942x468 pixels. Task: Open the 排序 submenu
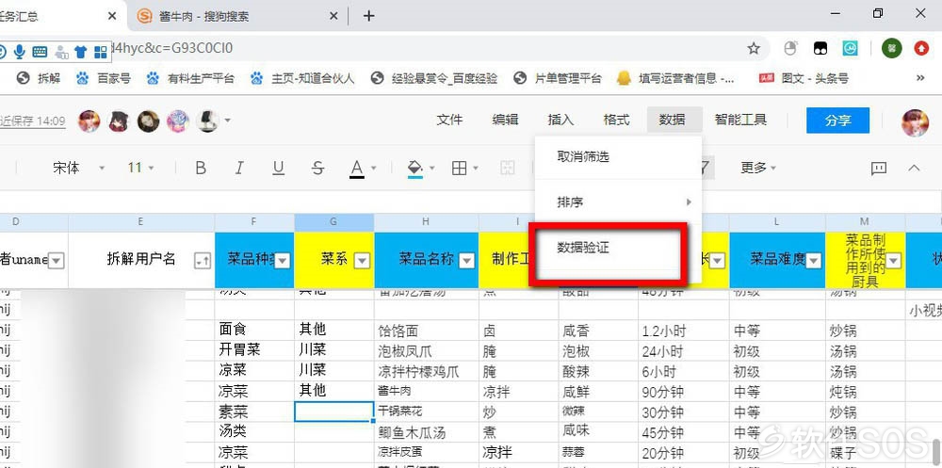click(618, 202)
